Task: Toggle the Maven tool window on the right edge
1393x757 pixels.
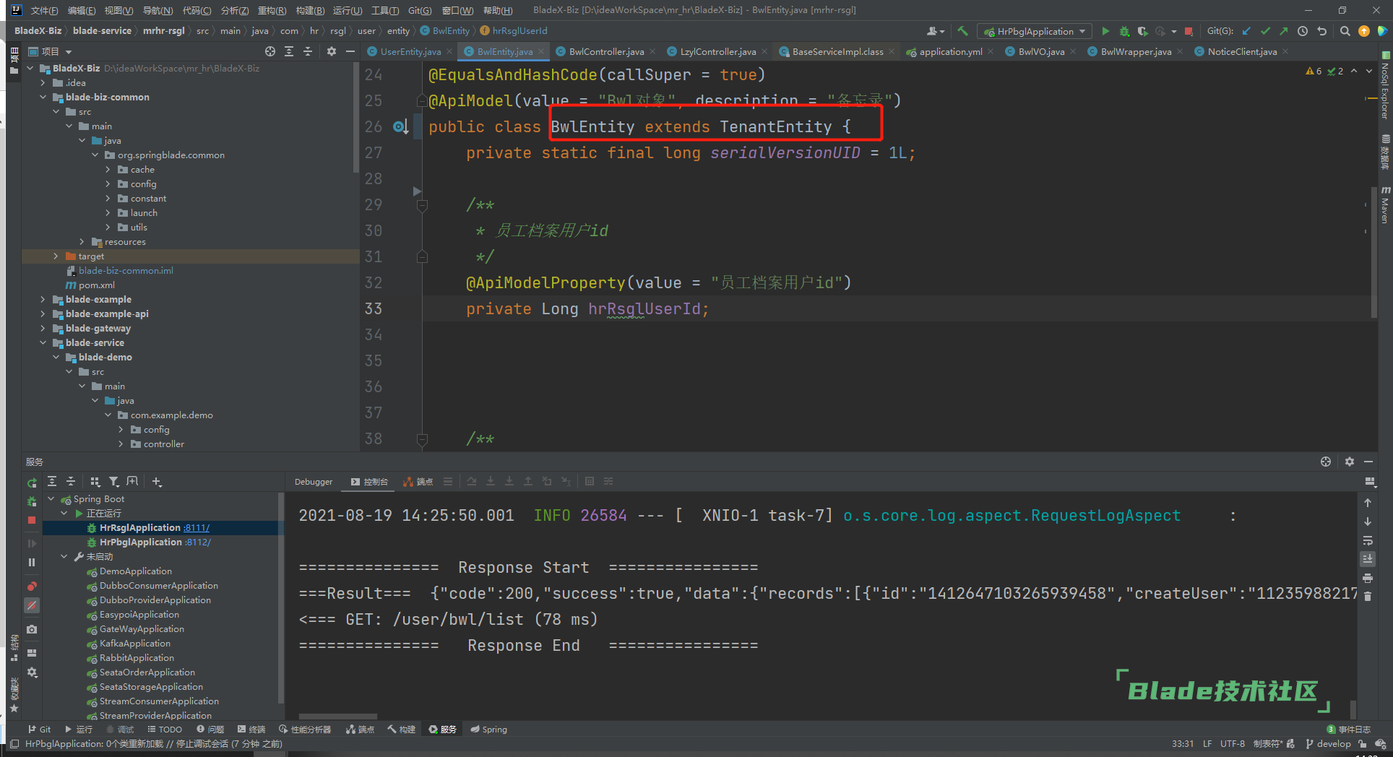Action: pyautogui.click(x=1385, y=205)
